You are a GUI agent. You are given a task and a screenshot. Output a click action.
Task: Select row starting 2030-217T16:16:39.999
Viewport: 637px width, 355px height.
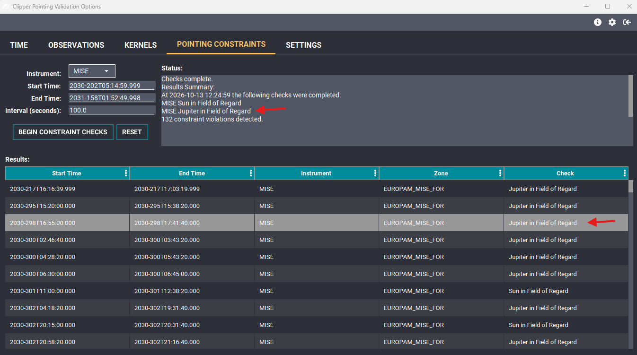click(x=317, y=189)
